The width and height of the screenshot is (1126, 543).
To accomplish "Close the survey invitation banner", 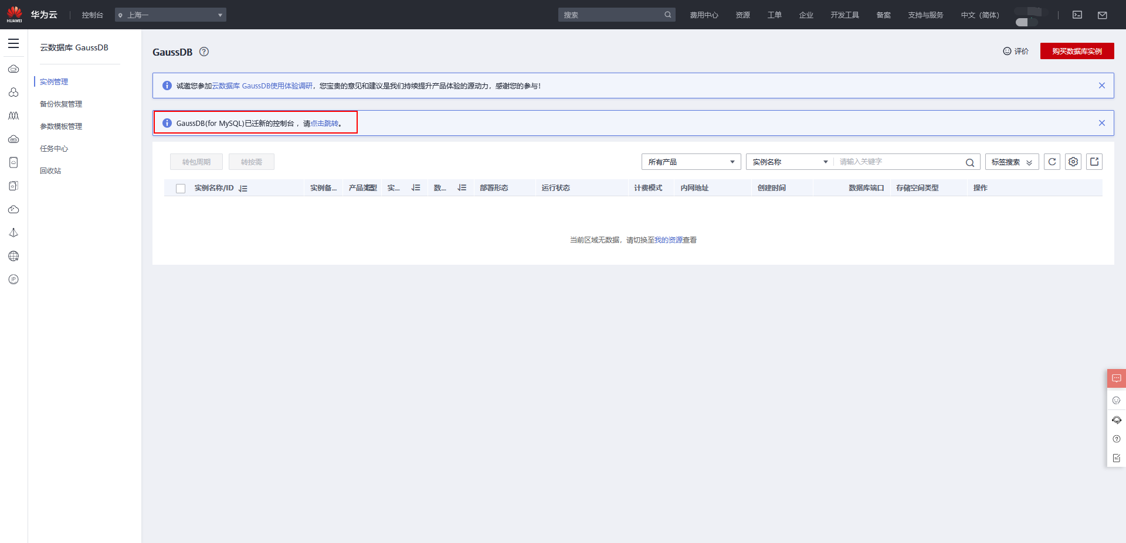I will tap(1102, 86).
